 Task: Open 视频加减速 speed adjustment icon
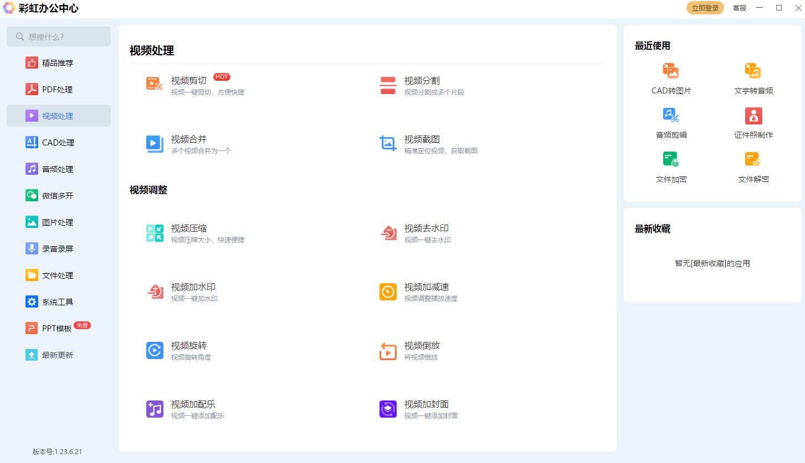[388, 292]
